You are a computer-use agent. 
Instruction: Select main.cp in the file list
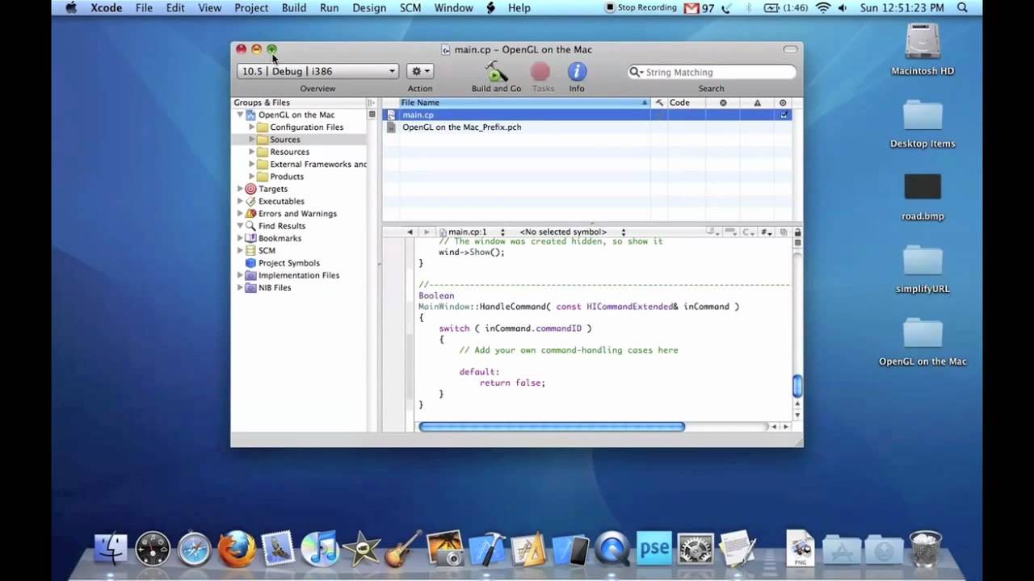[x=418, y=115]
